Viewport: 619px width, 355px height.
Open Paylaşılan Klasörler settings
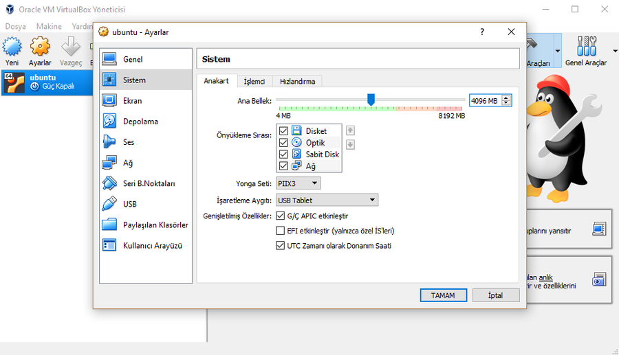tap(155, 225)
